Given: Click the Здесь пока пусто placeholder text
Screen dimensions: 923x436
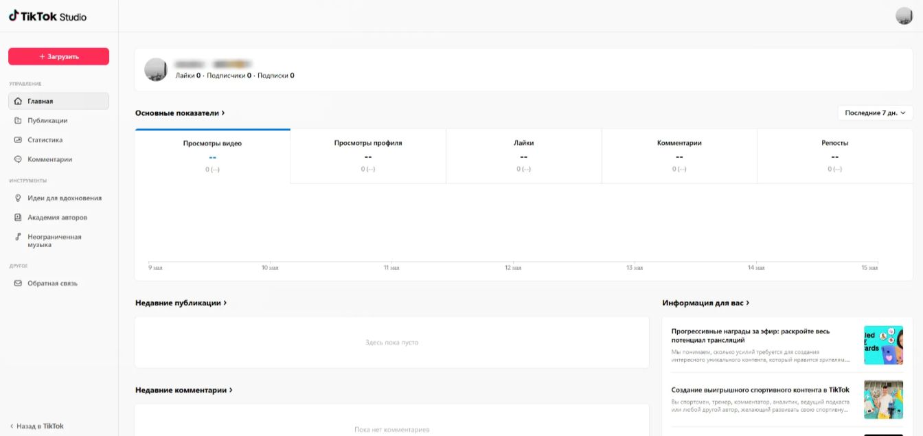Looking at the screenshot, I should tap(391, 342).
